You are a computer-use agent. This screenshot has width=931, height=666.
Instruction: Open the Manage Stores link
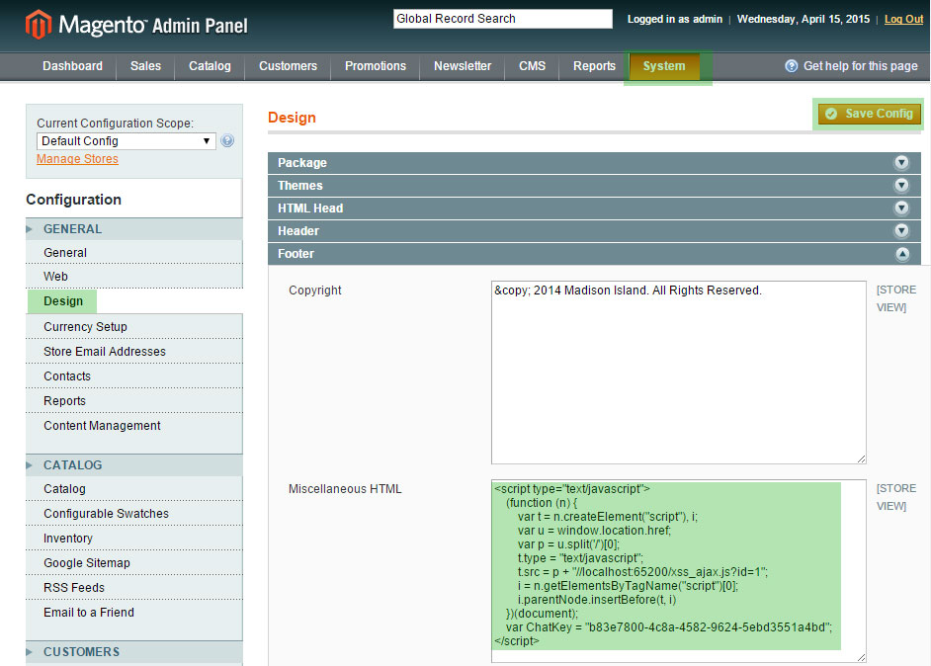77,159
